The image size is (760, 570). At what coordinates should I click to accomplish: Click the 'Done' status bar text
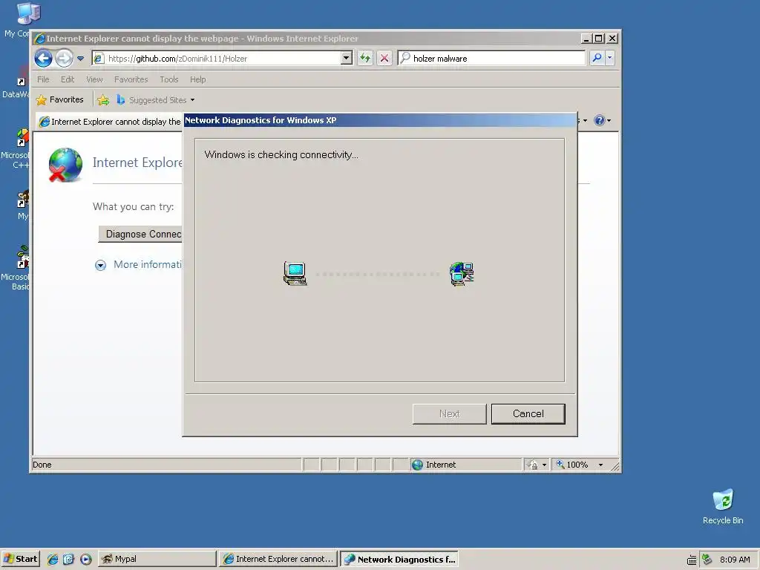click(42, 465)
